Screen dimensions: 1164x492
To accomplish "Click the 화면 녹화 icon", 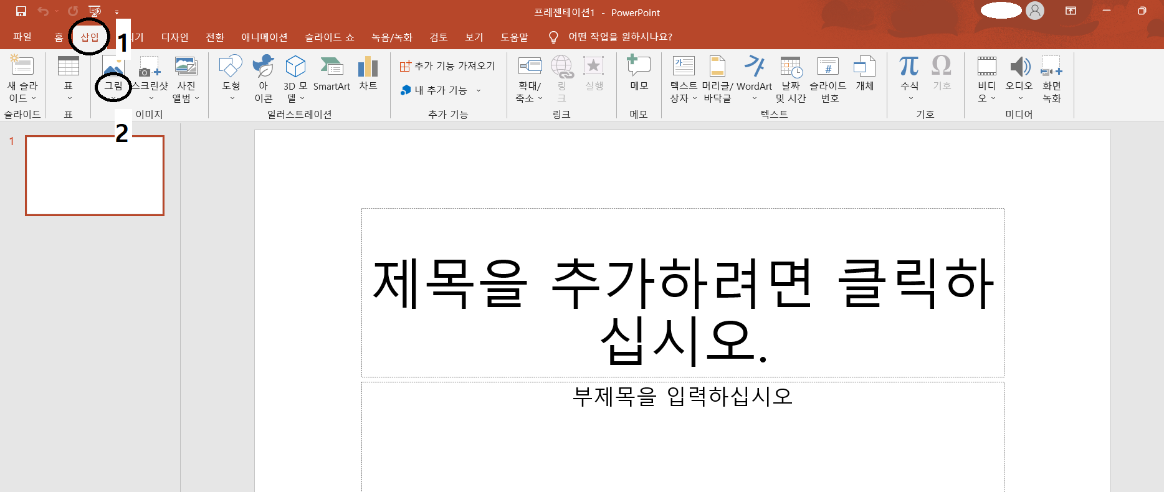I will (x=1052, y=67).
